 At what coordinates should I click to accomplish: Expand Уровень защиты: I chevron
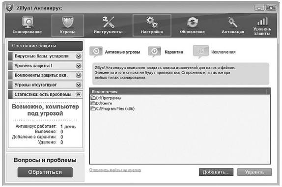[79, 66]
